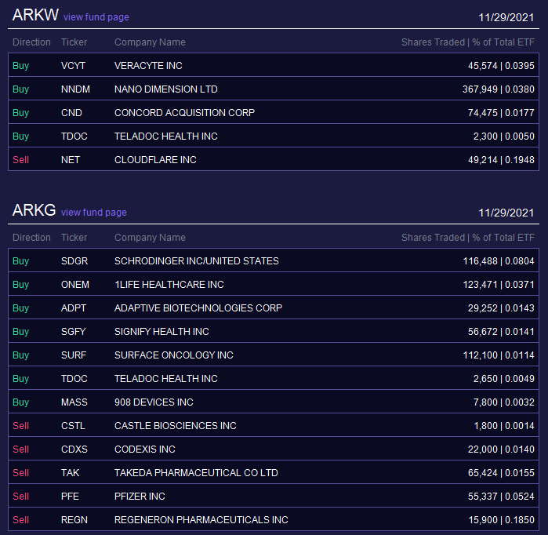Click 49,214 | 0.1948 shares value
The width and height of the screenshot is (548, 535).
tap(501, 160)
